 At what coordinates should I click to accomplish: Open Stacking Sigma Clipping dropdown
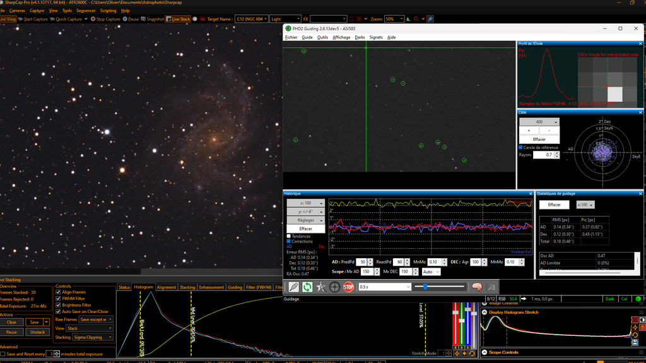(x=93, y=337)
